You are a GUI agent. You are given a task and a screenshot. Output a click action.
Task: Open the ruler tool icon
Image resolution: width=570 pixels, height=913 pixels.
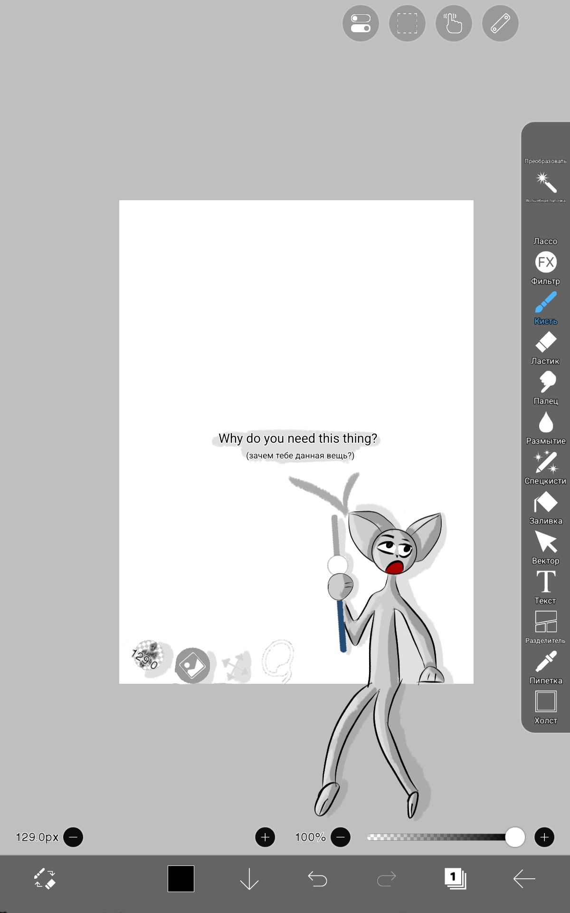click(500, 23)
